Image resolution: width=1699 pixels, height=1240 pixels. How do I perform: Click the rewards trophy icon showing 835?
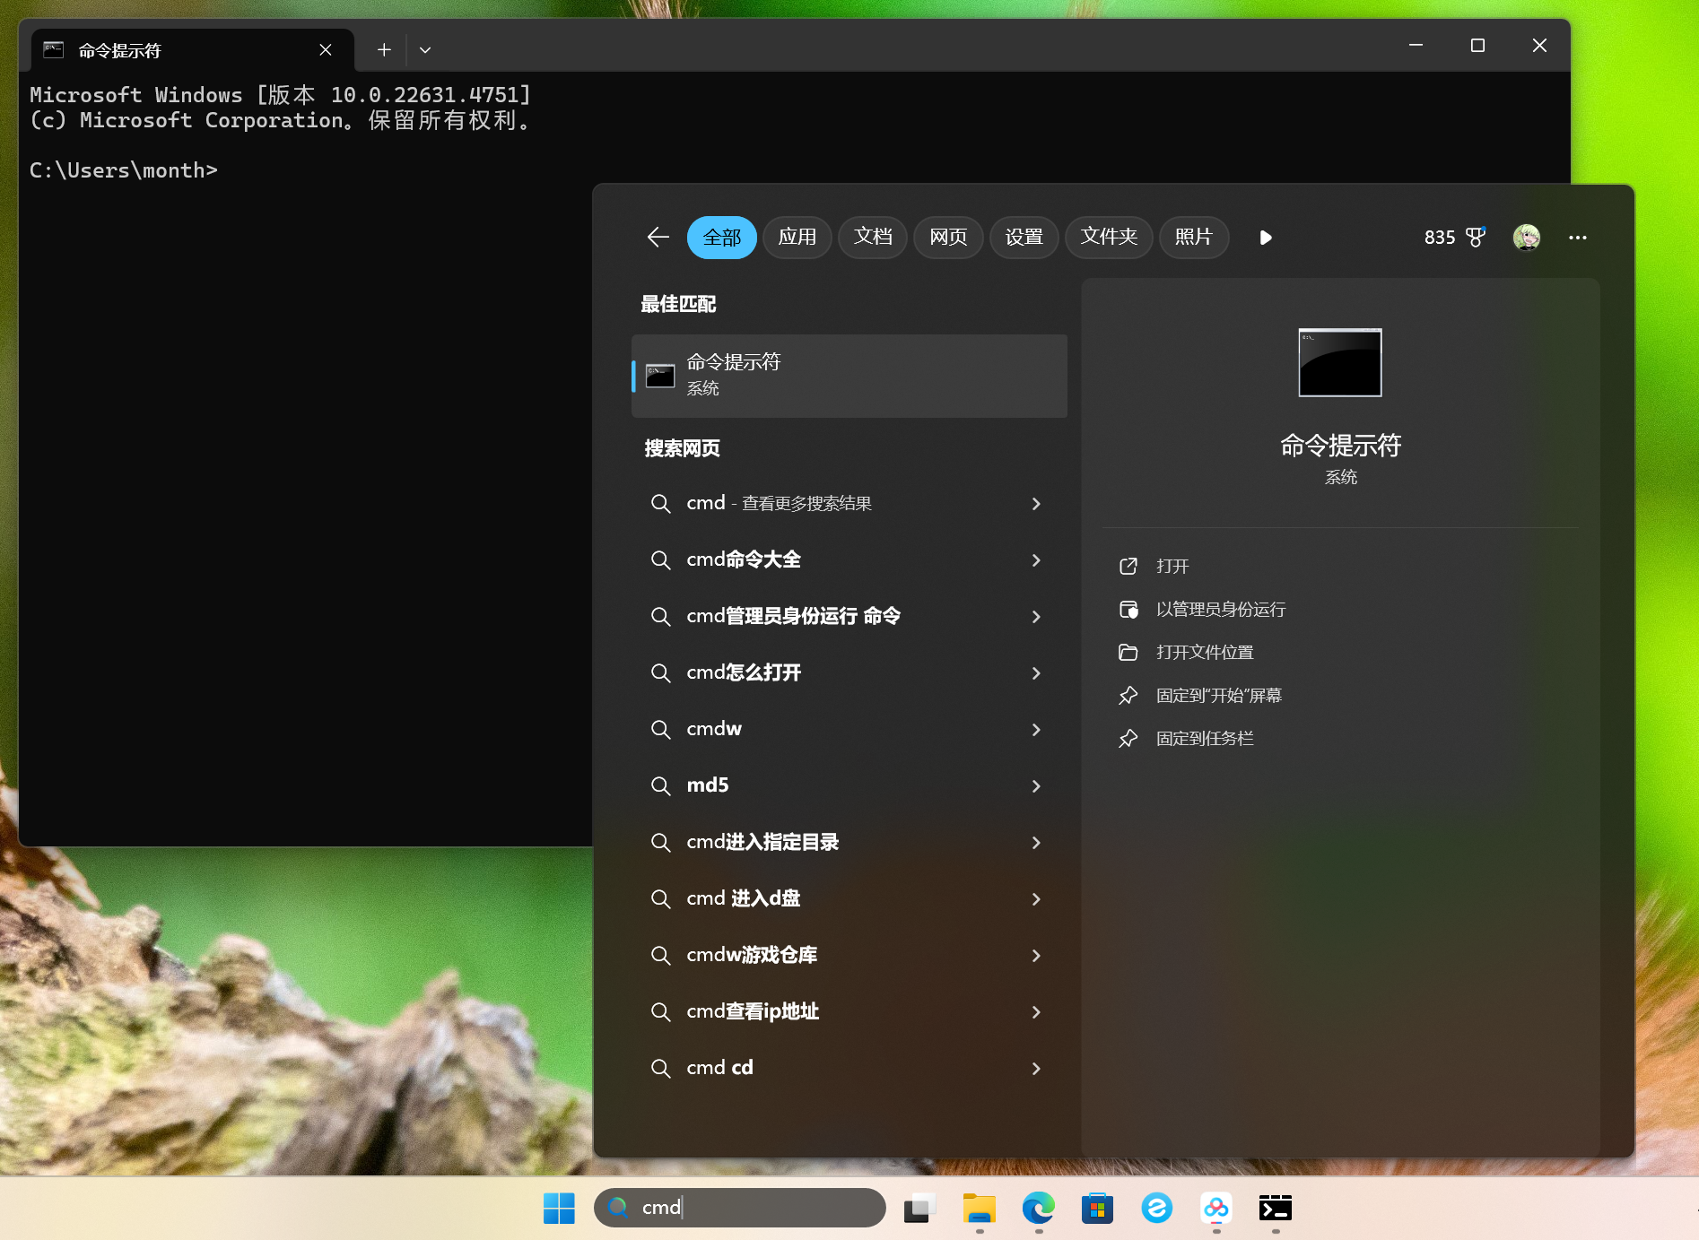pos(1475,238)
